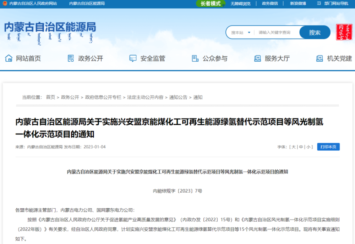Image resolution: width=355 pixels, height=244 pixels.
Task: Click the national emblem icon in top bar
Action: [x=5, y=4]
